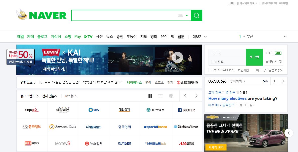Expand the 더보기 services dropdown
Image resolution: width=298 pixels, height=152 pixels.
coord(199,37)
